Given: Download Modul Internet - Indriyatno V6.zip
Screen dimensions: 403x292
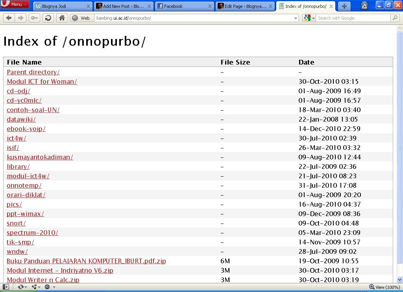Looking at the screenshot, I should click(x=60, y=271).
